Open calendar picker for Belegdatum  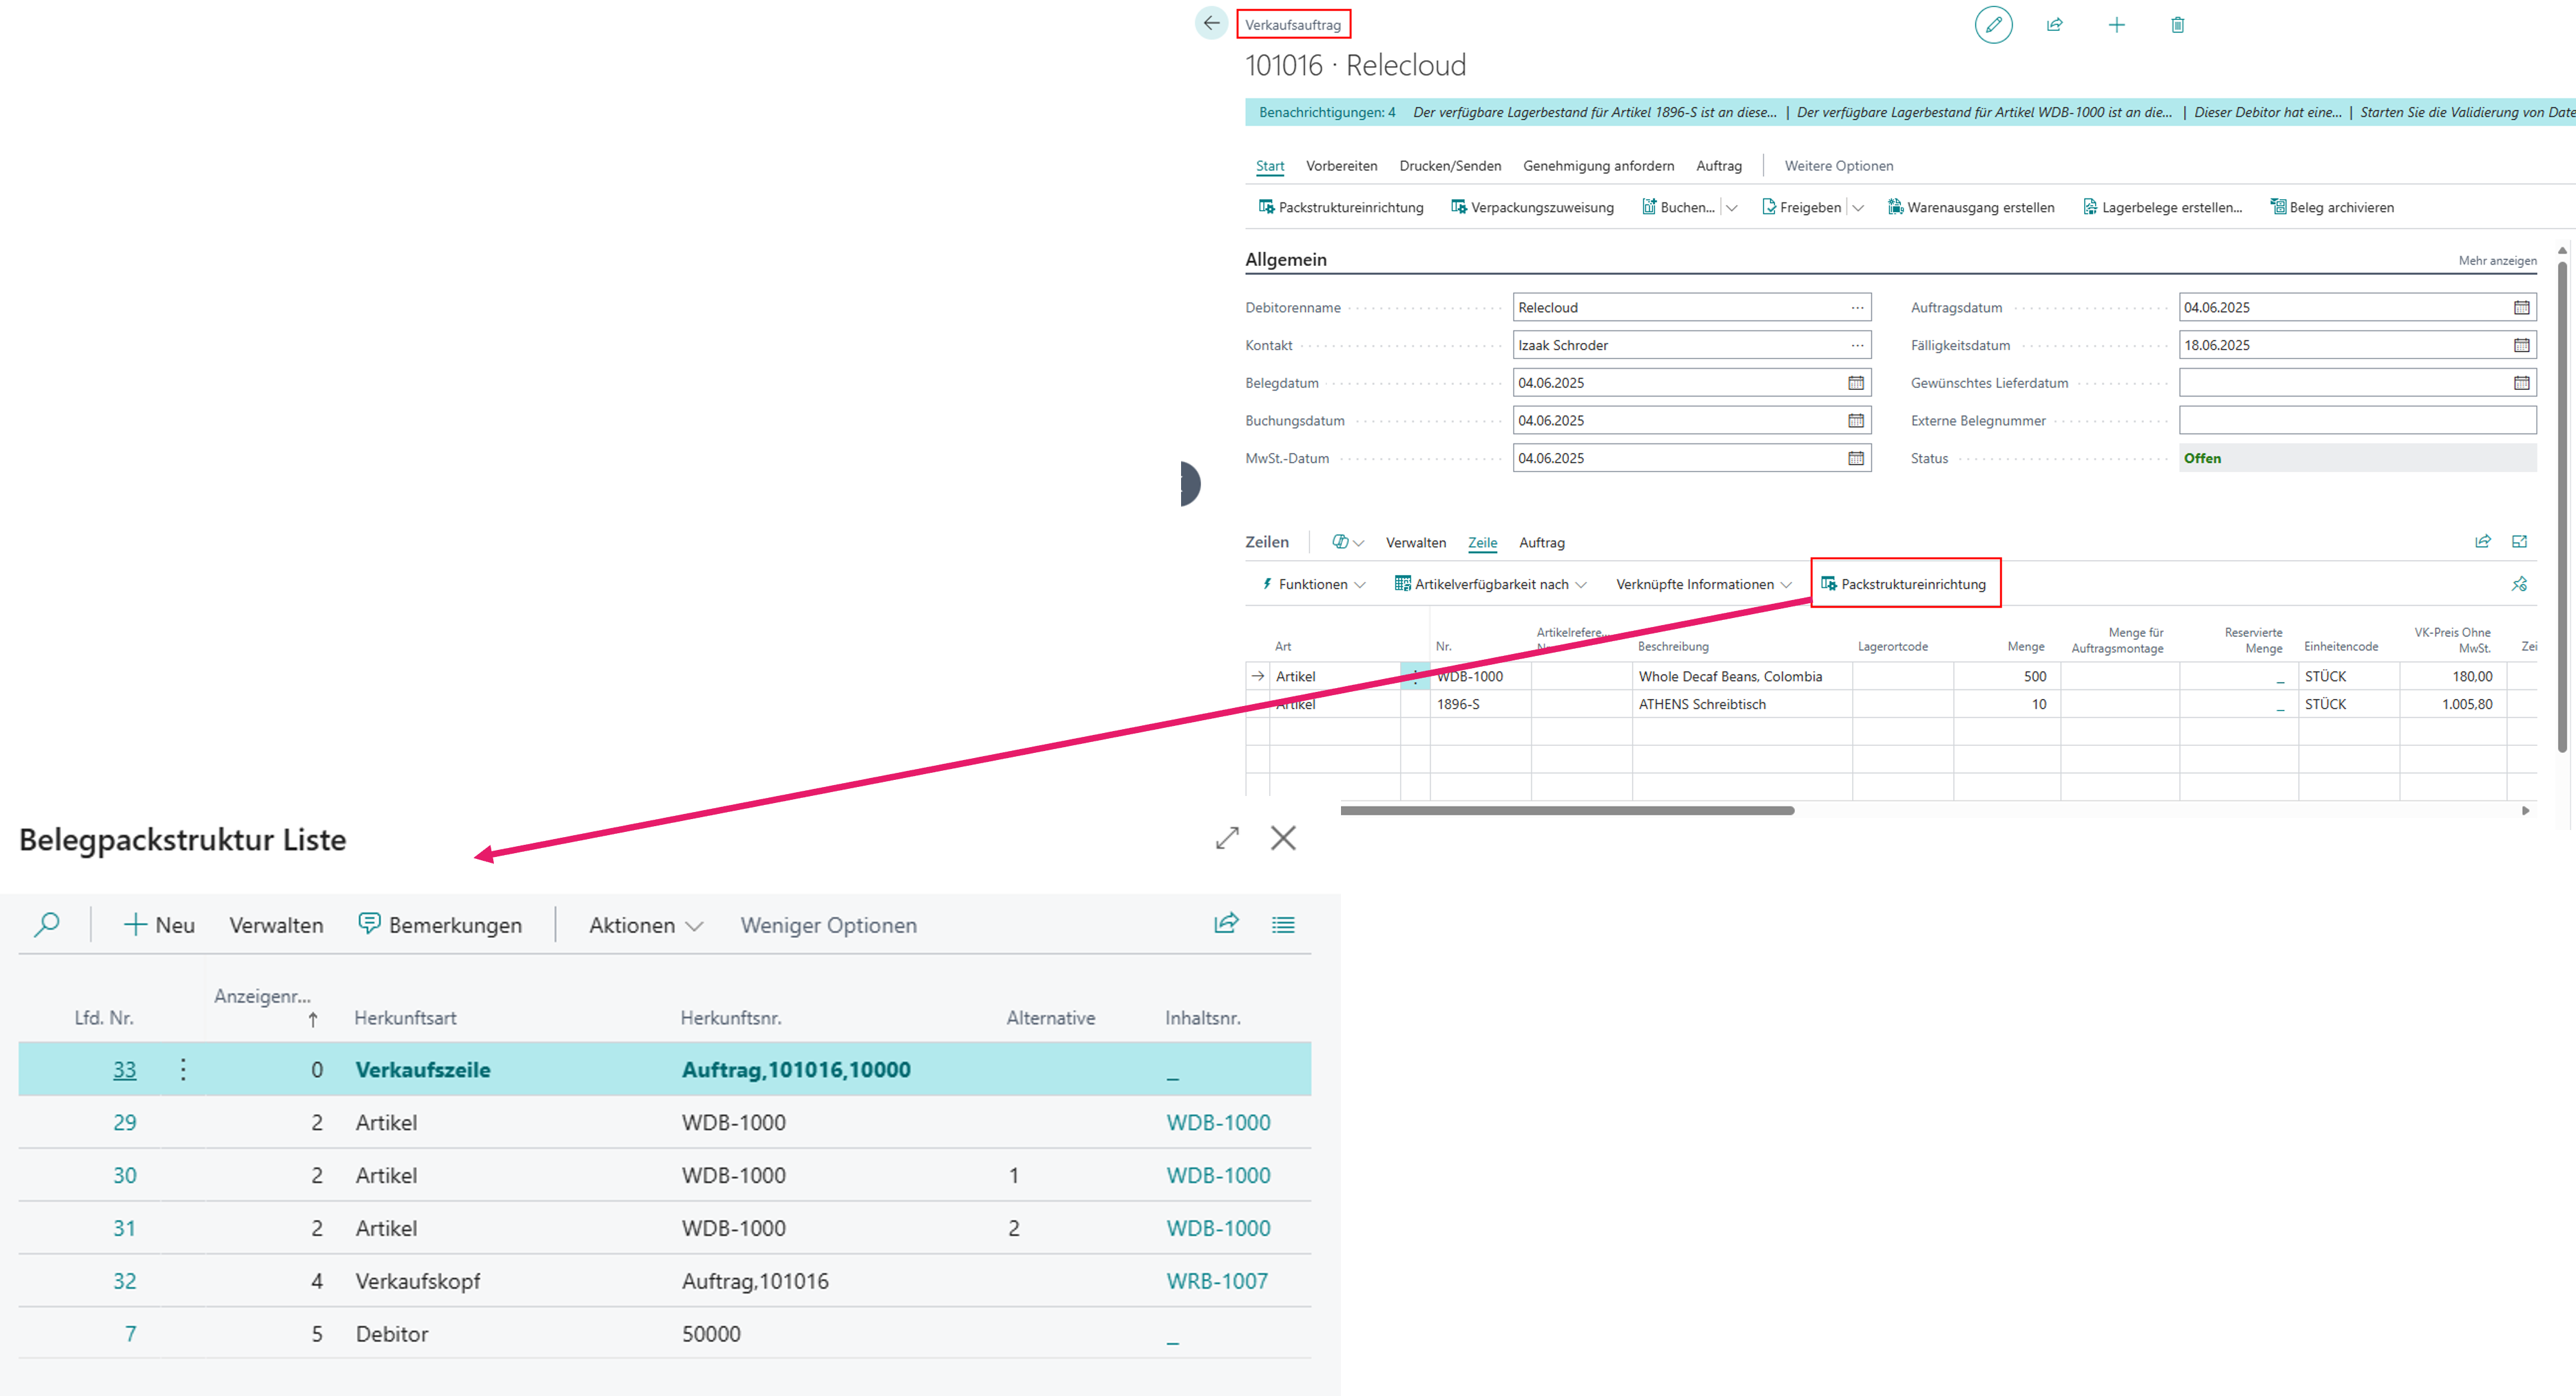pyautogui.click(x=1855, y=383)
